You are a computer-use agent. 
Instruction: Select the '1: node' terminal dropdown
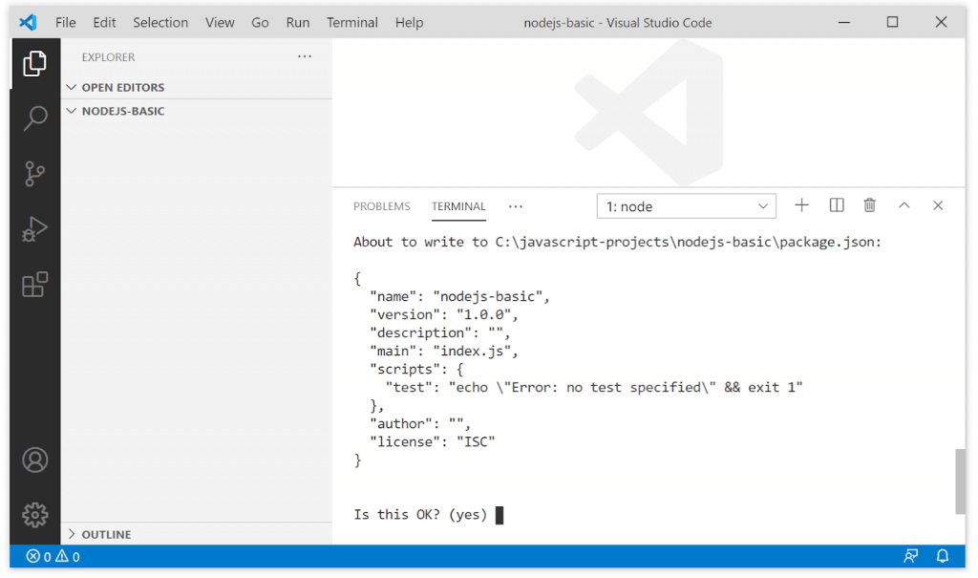click(x=686, y=206)
